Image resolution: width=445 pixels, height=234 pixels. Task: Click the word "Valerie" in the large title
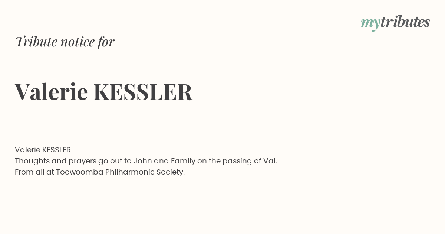[51, 92]
